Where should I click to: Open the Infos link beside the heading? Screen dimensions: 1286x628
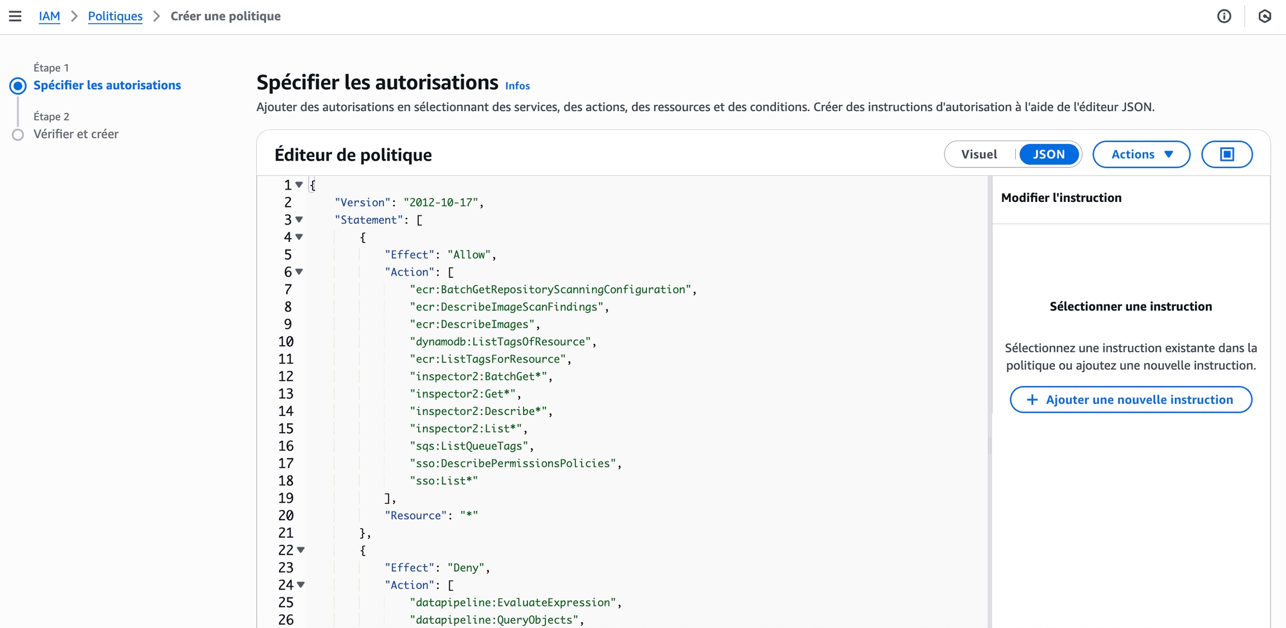(x=517, y=86)
